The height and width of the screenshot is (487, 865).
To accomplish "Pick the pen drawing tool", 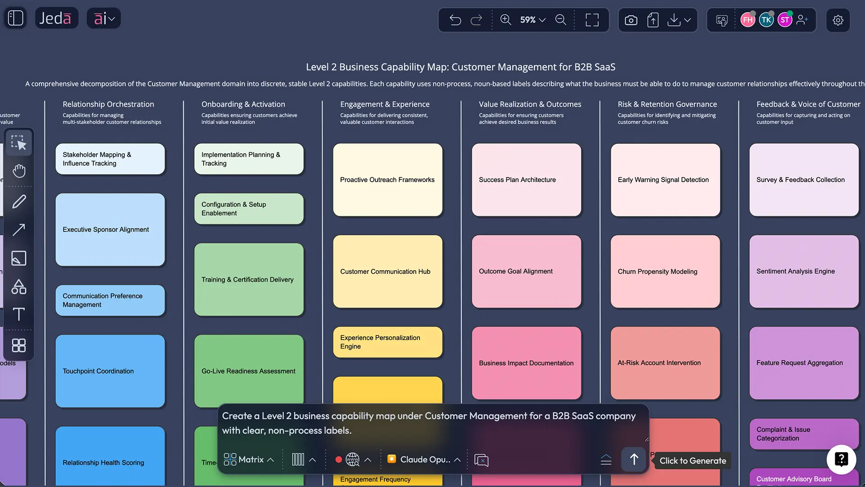I will coord(19,201).
